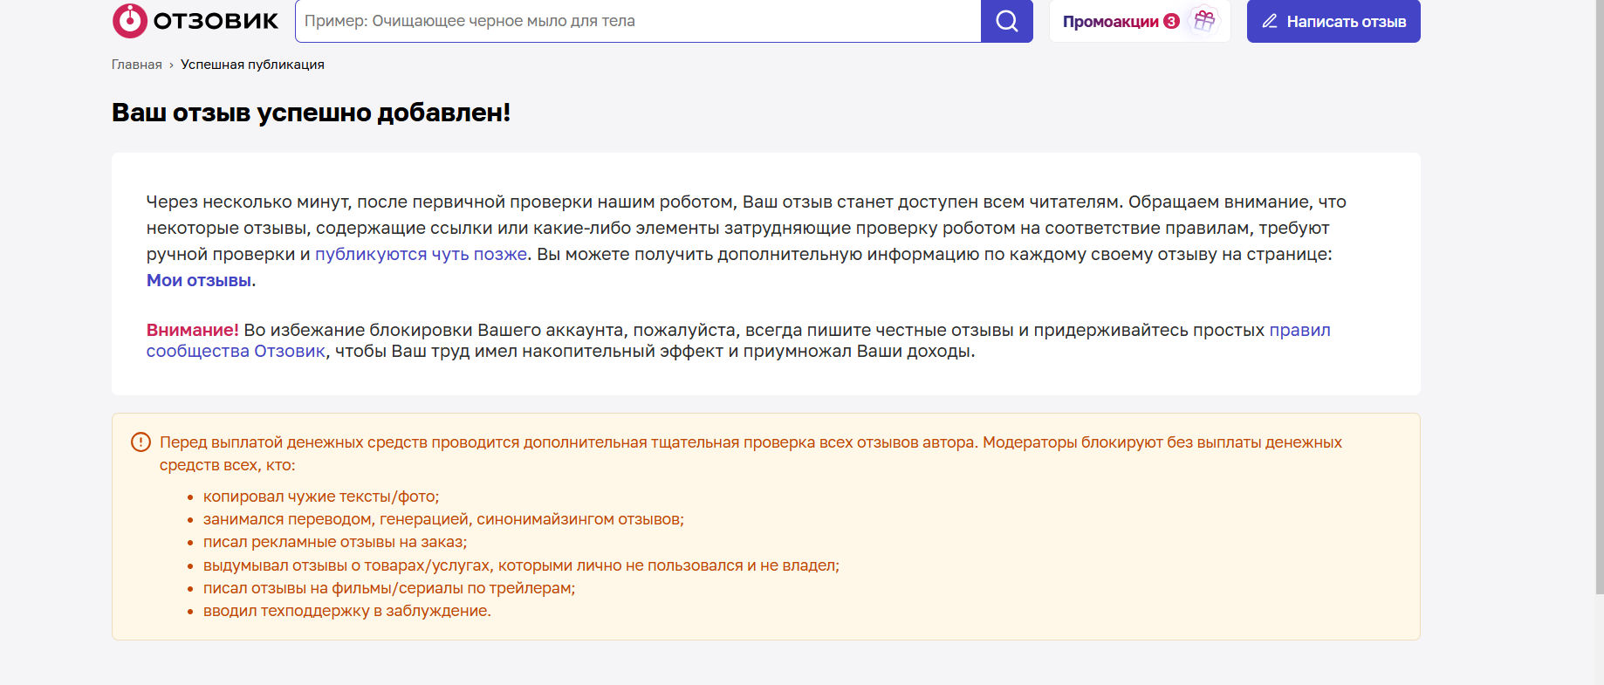This screenshot has width=1604, height=685.
Task: Open the Промоакции section
Action: [1110, 21]
